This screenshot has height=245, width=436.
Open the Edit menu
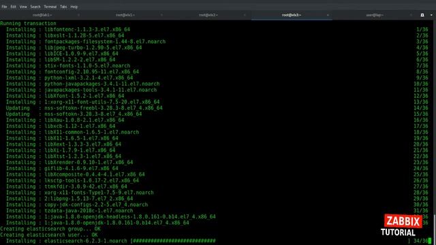coord(14,7)
